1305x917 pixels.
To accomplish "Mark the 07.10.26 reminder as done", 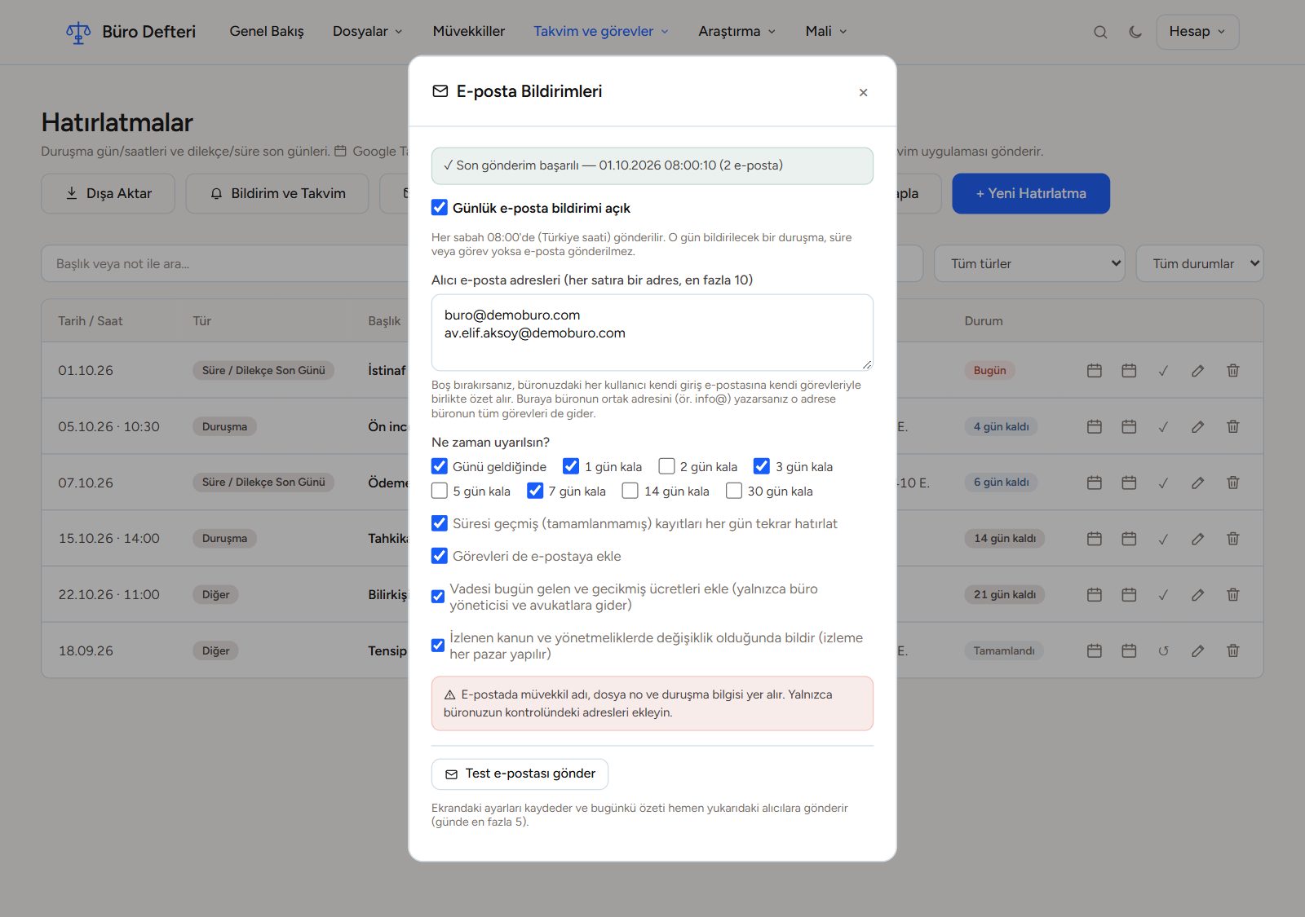I will pyautogui.click(x=1163, y=483).
